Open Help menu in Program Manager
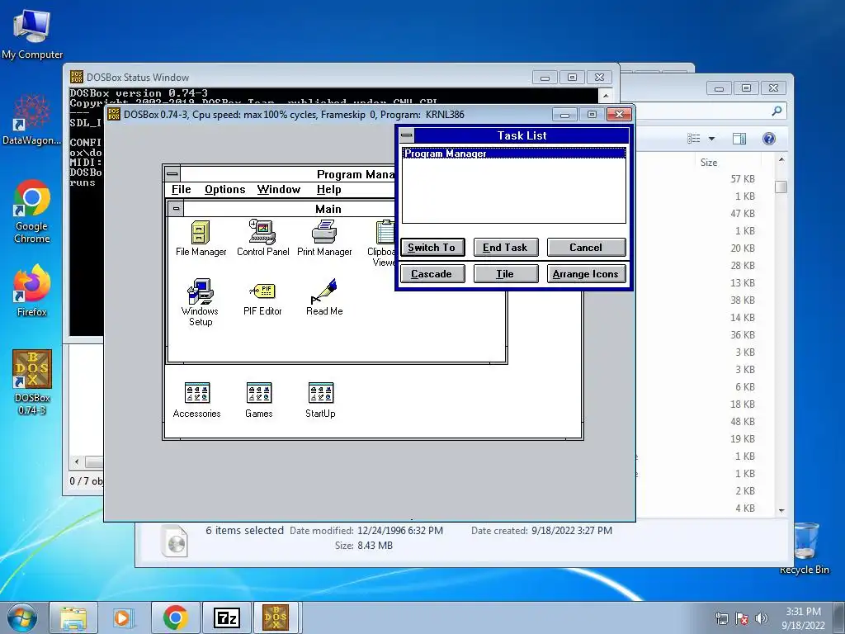Viewport: 845px width, 634px height. pyautogui.click(x=328, y=189)
